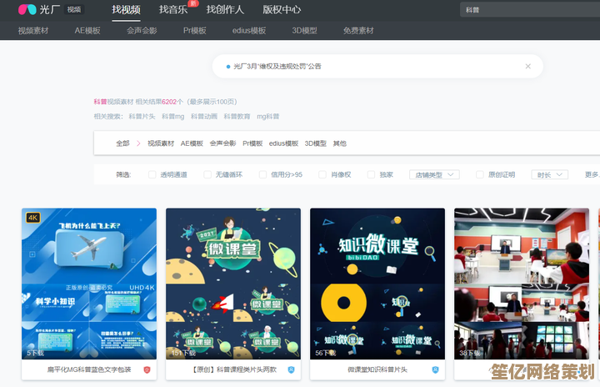
Task: Click the blue shield badge under third video
Action: point(435,369)
